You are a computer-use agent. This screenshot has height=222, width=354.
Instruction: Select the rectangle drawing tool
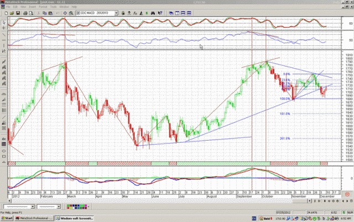[x=4, y=157]
